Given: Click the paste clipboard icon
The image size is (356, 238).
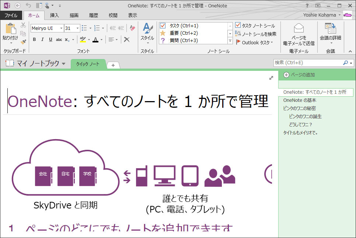Looking at the screenshot, I should coord(10,29).
